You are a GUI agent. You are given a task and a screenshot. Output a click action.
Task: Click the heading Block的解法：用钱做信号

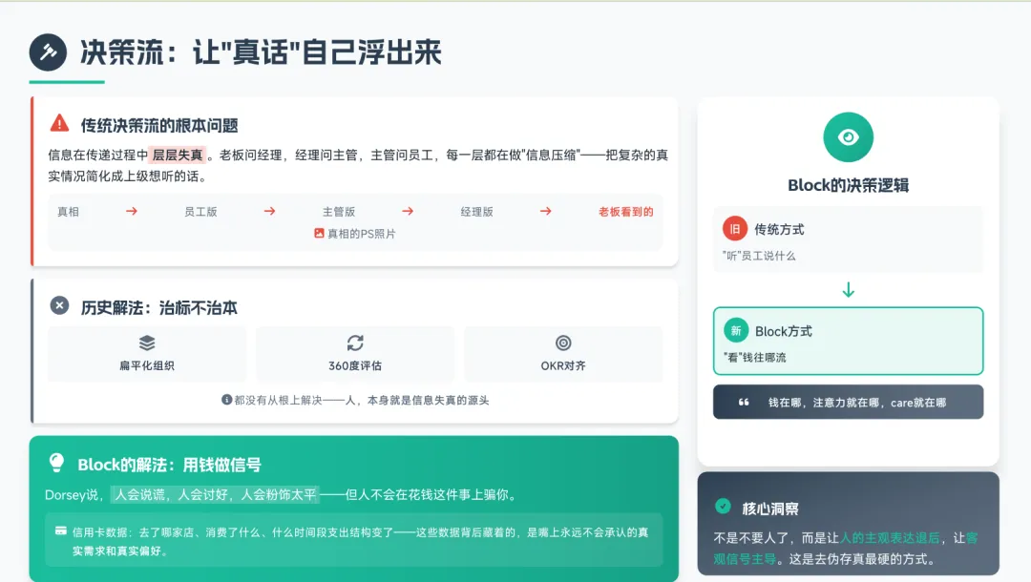[169, 465]
